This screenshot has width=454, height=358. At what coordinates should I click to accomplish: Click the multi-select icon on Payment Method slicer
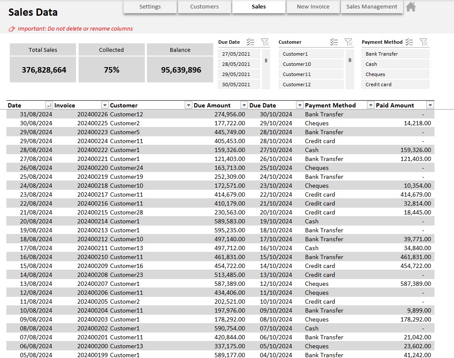[409, 42]
